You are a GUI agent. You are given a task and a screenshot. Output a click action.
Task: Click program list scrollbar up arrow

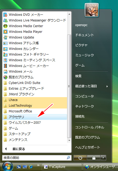click(x=69, y=14)
